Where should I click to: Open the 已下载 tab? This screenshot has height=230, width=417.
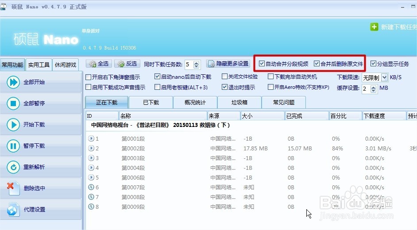point(151,103)
